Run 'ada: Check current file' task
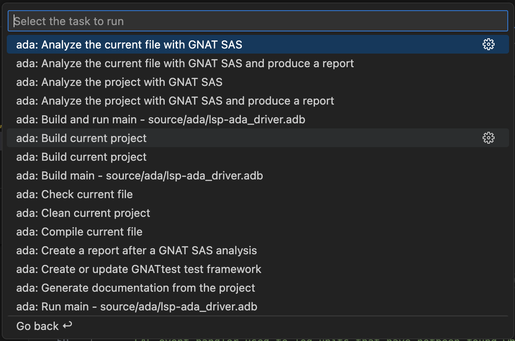Image resolution: width=515 pixels, height=341 pixels. point(257,194)
